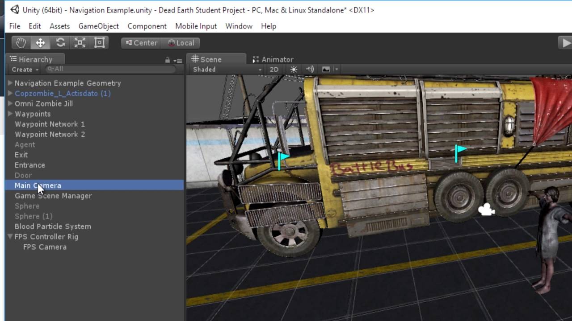Viewport: 572px width, 321px height.
Task: Open the Window menu
Action: click(x=239, y=26)
